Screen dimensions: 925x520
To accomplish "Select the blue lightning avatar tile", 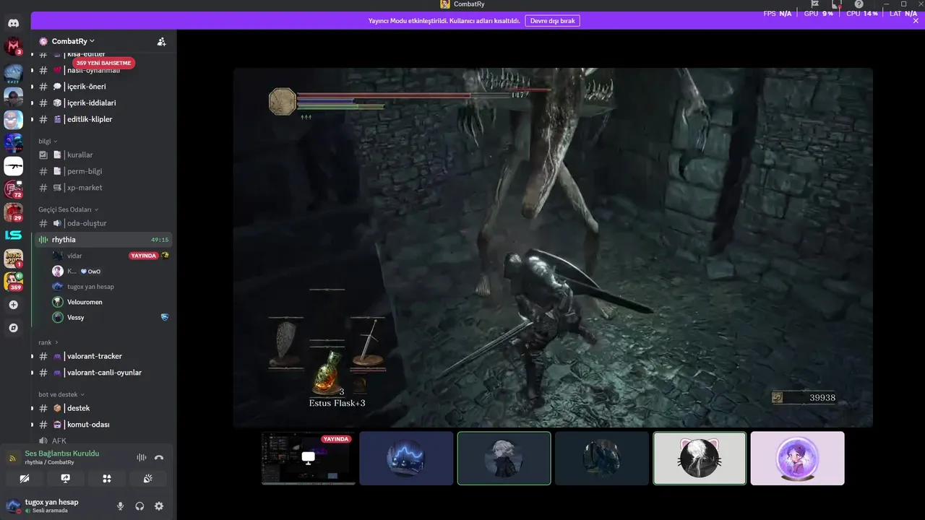I will point(406,458).
